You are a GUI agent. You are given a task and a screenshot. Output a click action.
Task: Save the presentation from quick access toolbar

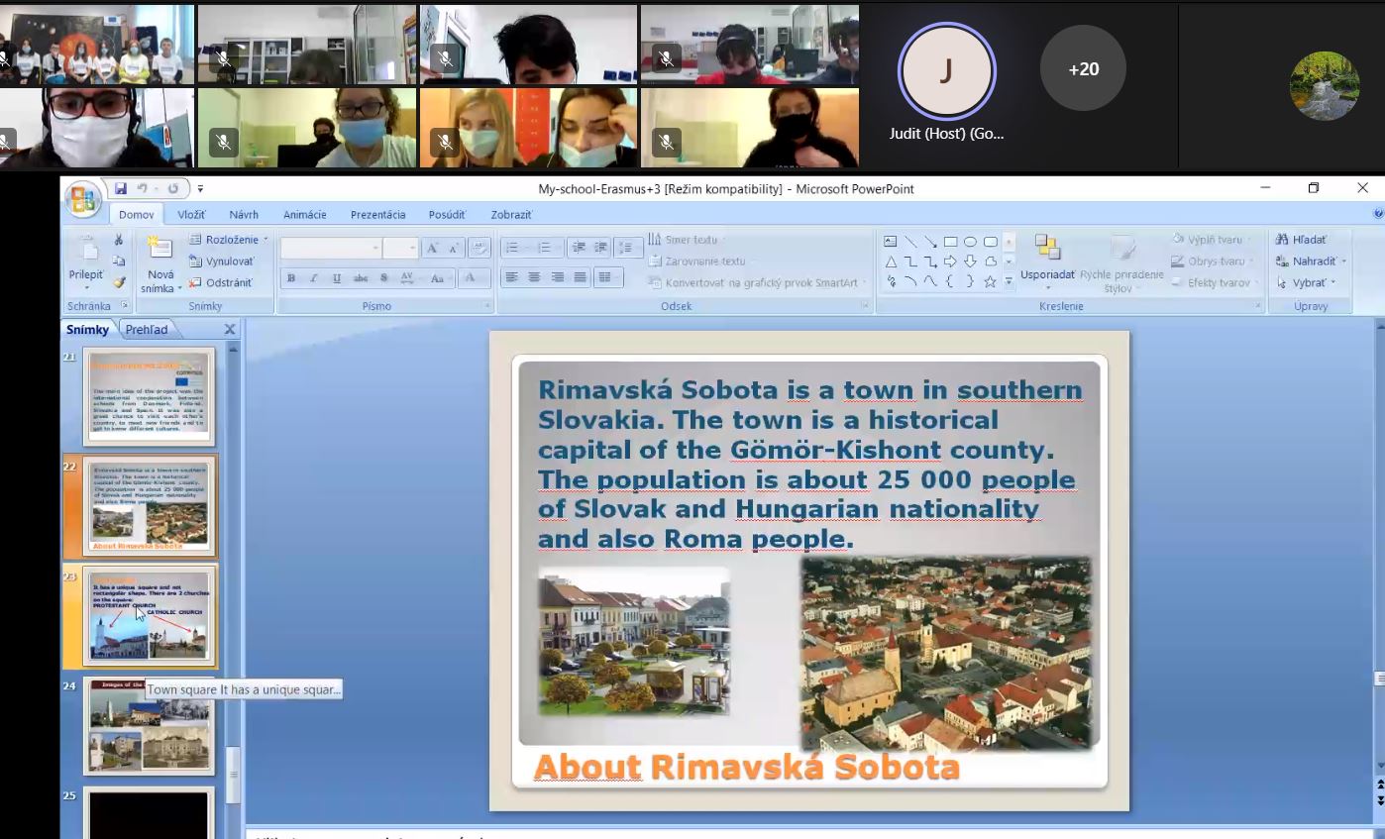click(121, 188)
